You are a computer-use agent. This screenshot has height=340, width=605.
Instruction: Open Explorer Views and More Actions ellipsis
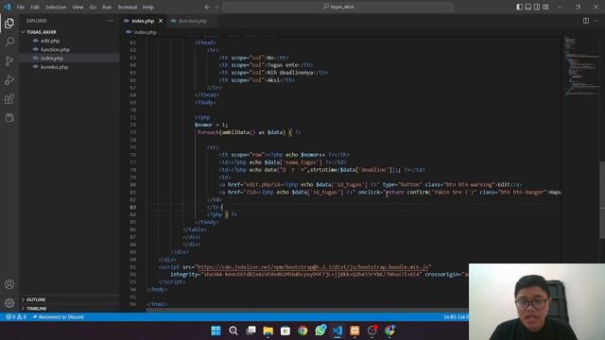111,21
